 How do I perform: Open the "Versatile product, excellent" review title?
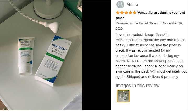(161, 13)
